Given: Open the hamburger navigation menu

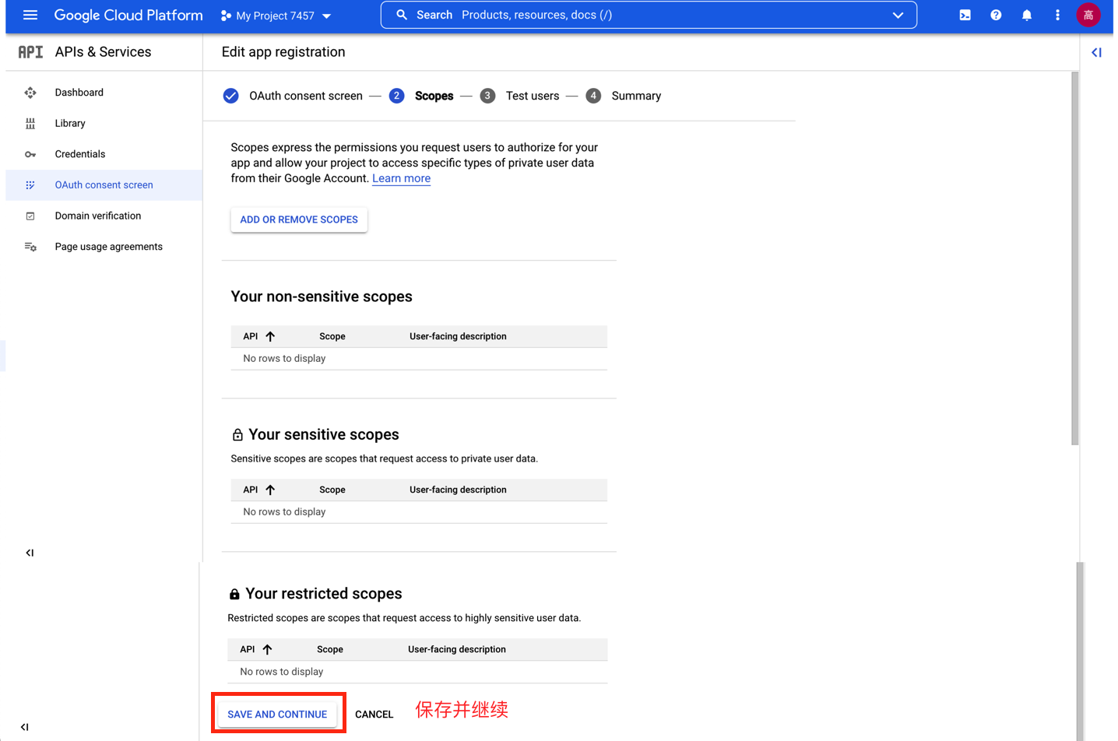Looking at the screenshot, I should click(30, 15).
